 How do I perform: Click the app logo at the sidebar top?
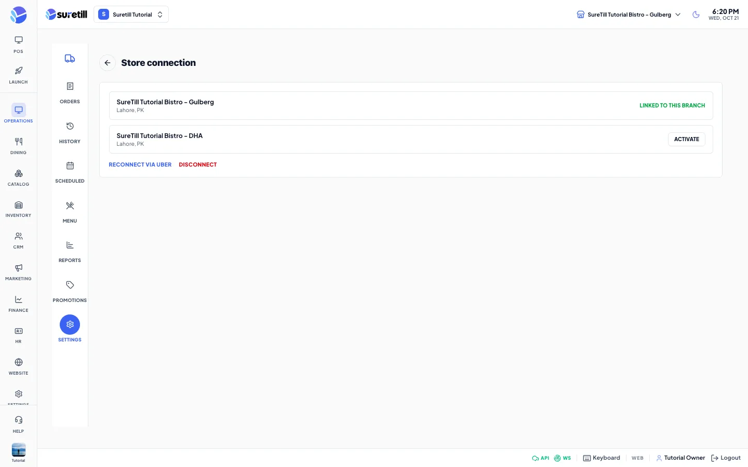[18, 15]
